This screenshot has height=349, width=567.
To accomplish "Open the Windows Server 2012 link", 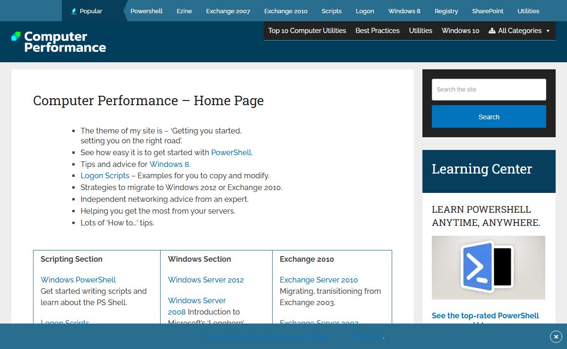I will [206, 280].
